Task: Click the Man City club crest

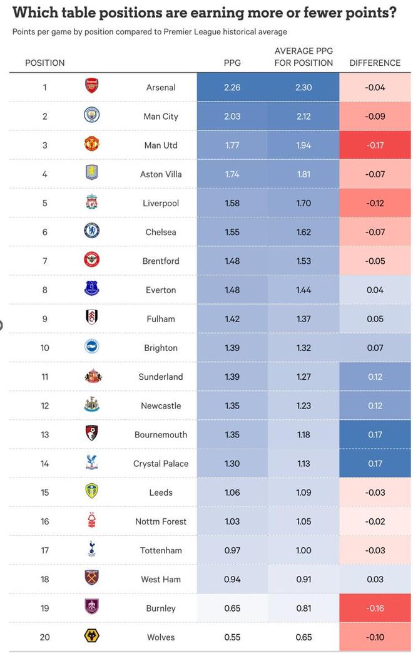Action: [92, 115]
